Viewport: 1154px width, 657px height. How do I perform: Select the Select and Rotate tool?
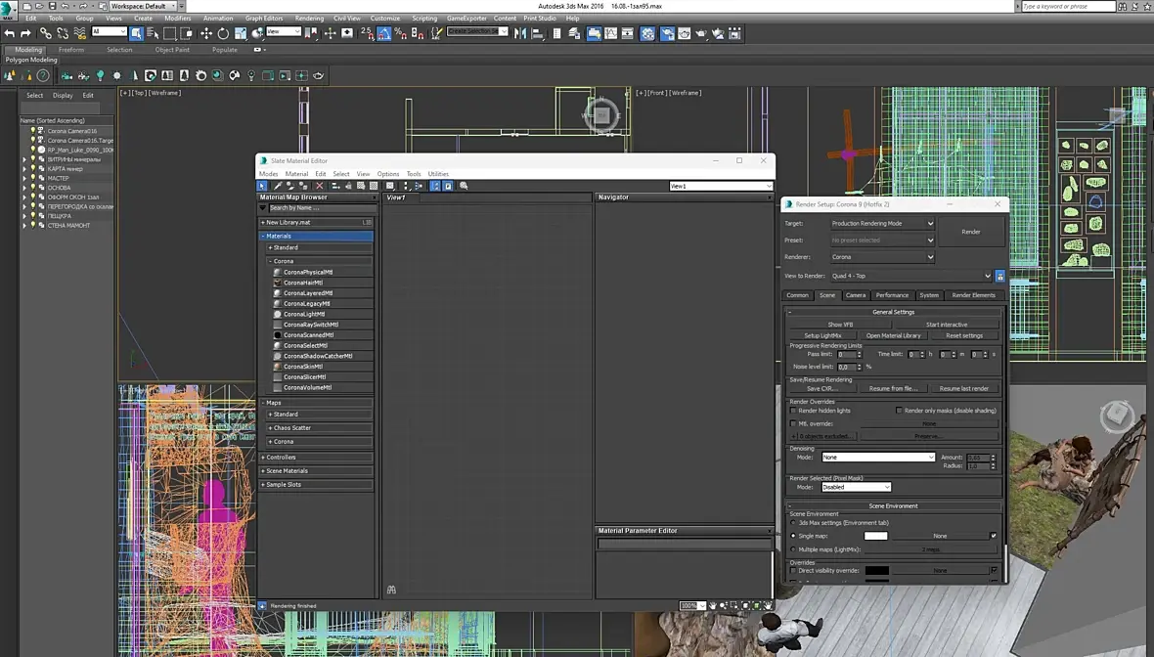coord(223,33)
